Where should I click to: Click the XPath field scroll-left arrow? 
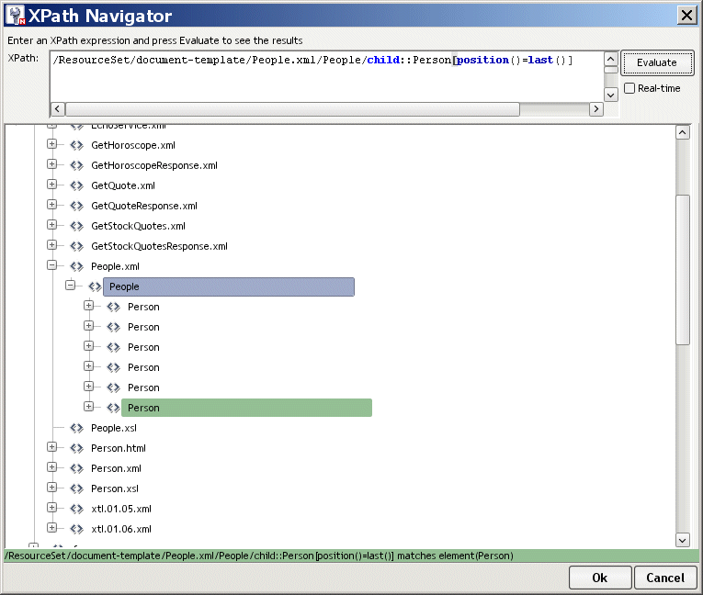click(x=57, y=109)
